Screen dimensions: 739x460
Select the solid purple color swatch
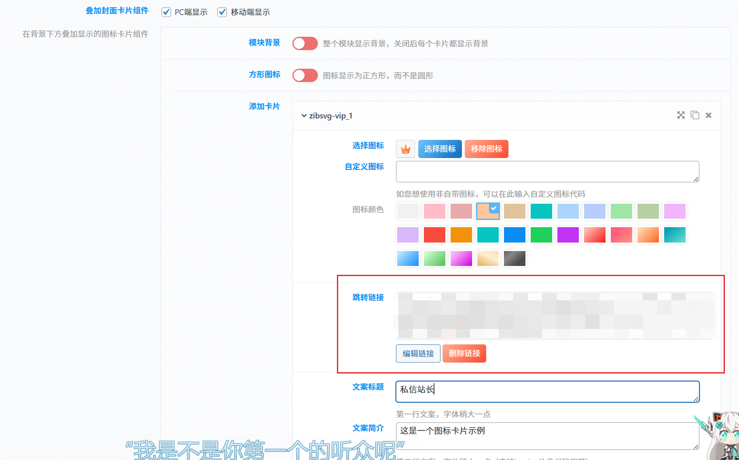[x=568, y=235]
